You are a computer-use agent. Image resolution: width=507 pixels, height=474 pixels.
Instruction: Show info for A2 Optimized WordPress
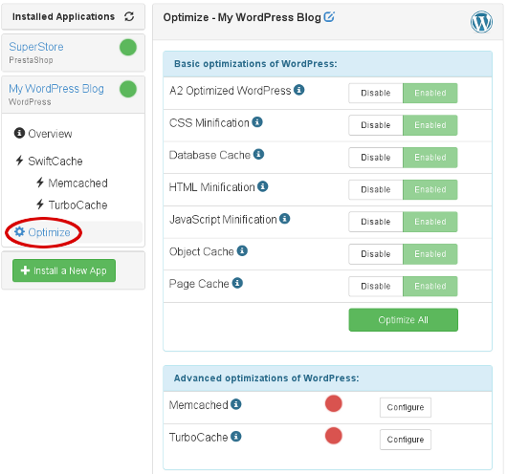pyautogui.click(x=298, y=90)
